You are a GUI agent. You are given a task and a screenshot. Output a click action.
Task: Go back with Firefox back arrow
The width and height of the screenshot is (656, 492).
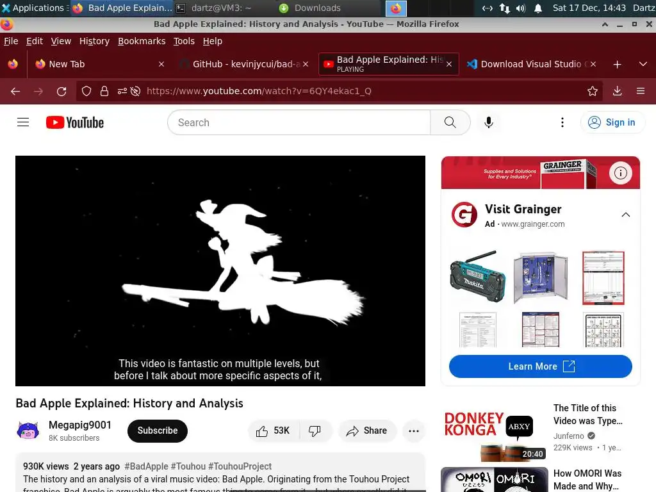click(15, 91)
